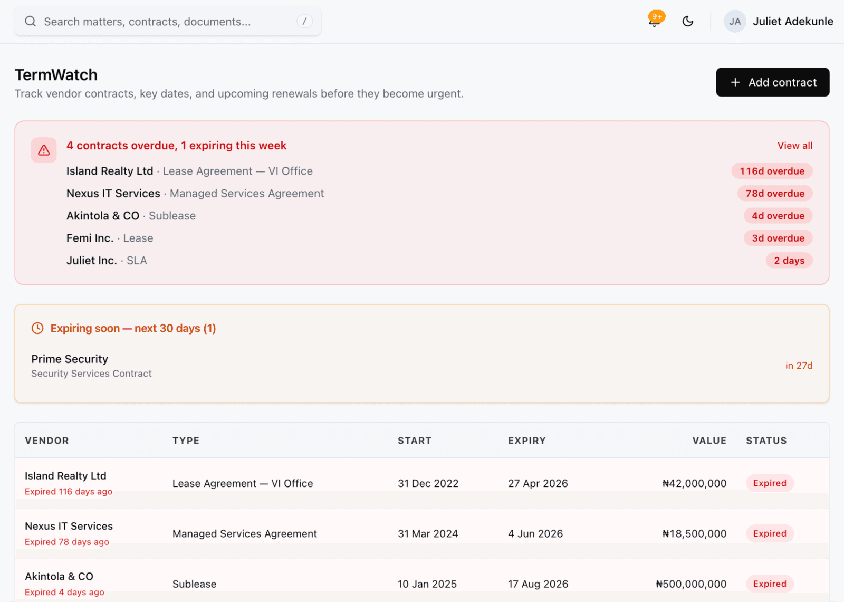Click the red warning triangle icon
This screenshot has height=602, width=844.
click(x=44, y=150)
